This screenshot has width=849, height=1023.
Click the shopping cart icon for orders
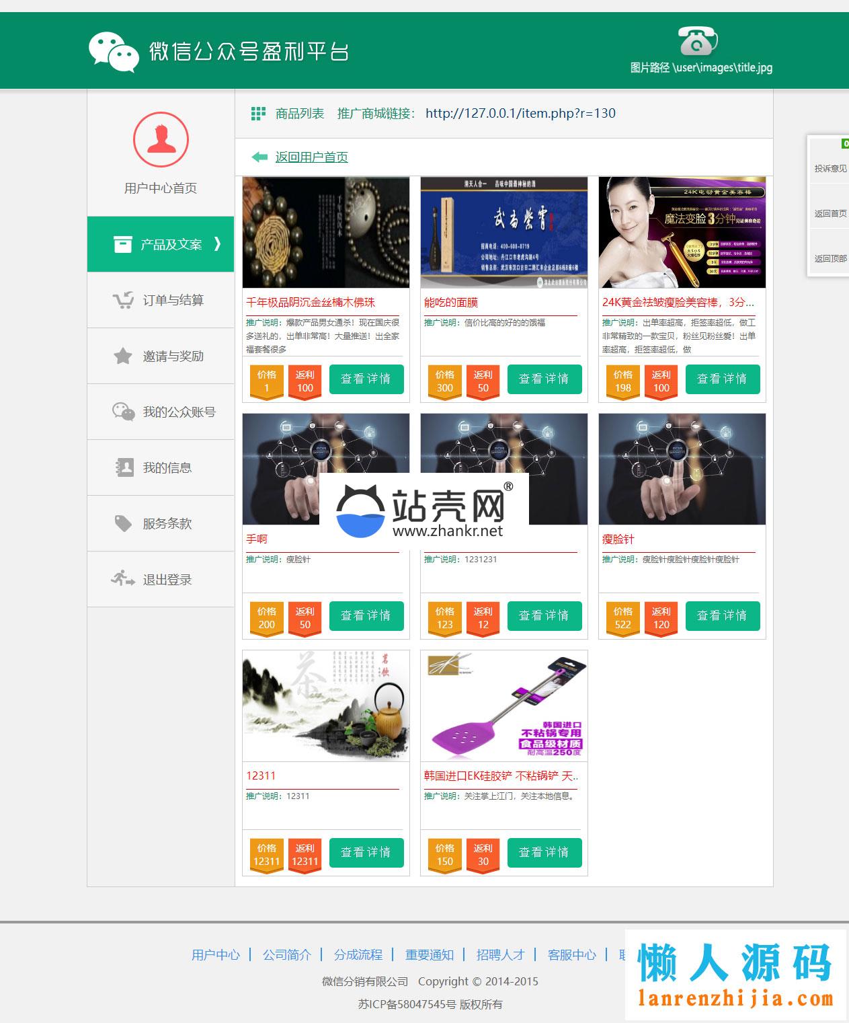click(x=123, y=301)
